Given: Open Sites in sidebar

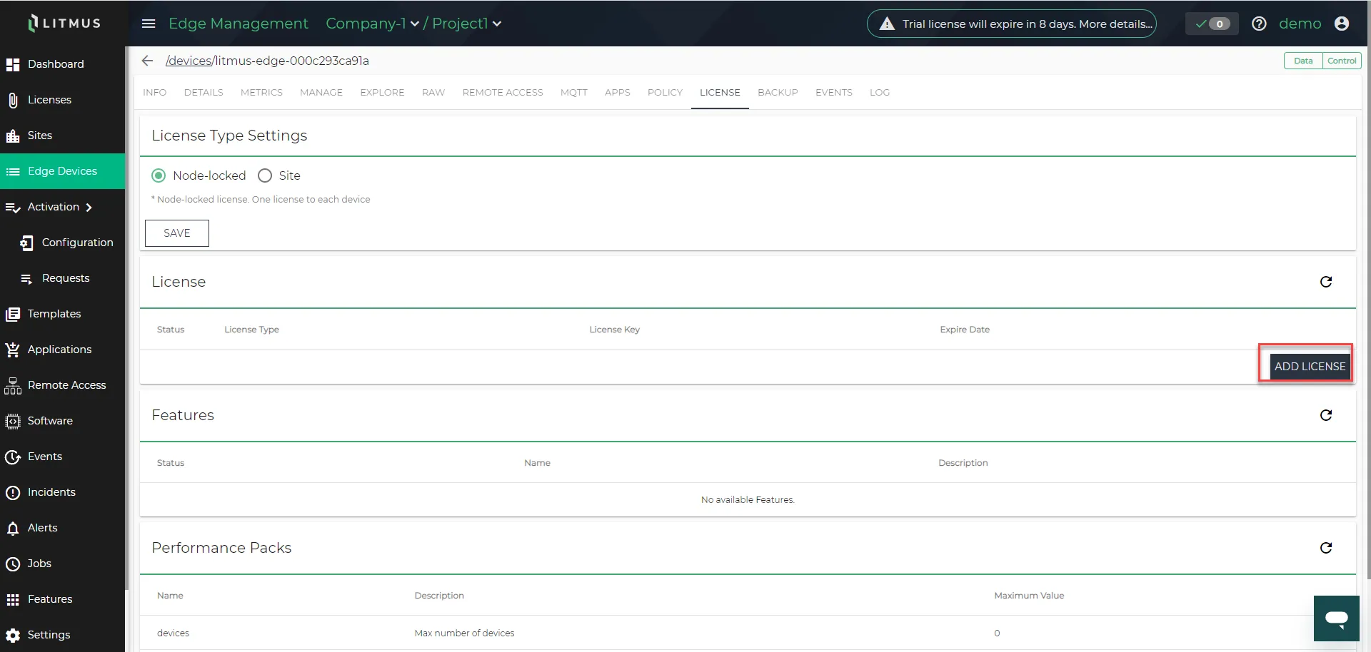Looking at the screenshot, I should click(x=62, y=136).
